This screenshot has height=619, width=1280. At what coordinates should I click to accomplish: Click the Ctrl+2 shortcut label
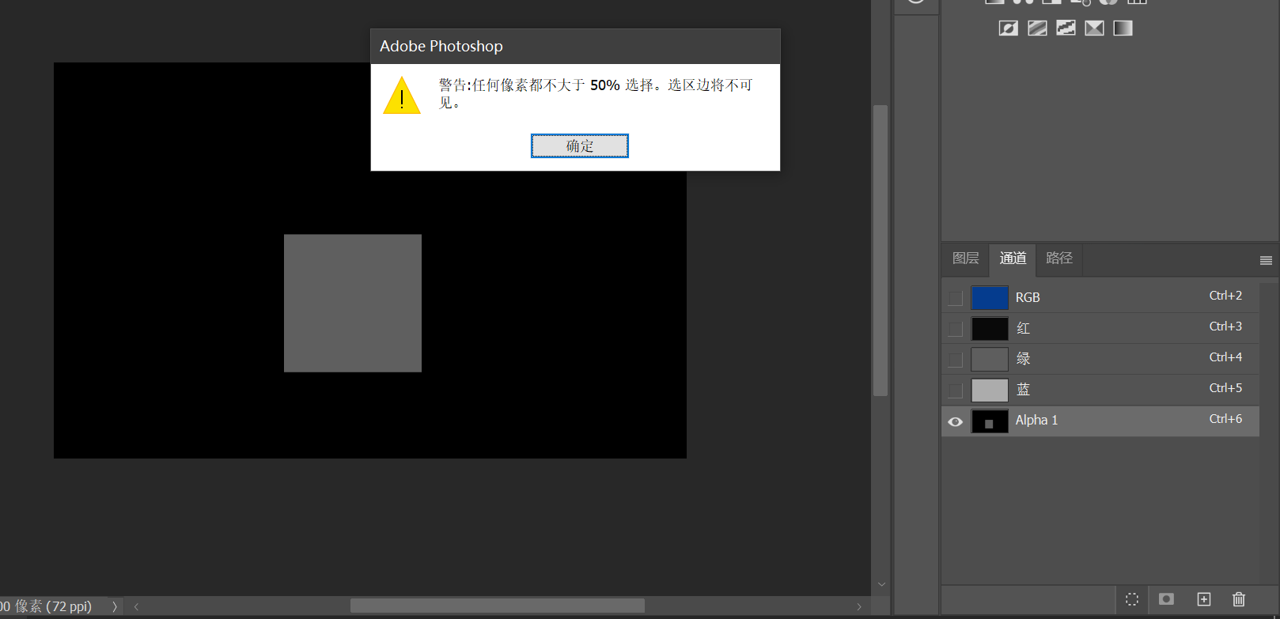(x=1225, y=296)
